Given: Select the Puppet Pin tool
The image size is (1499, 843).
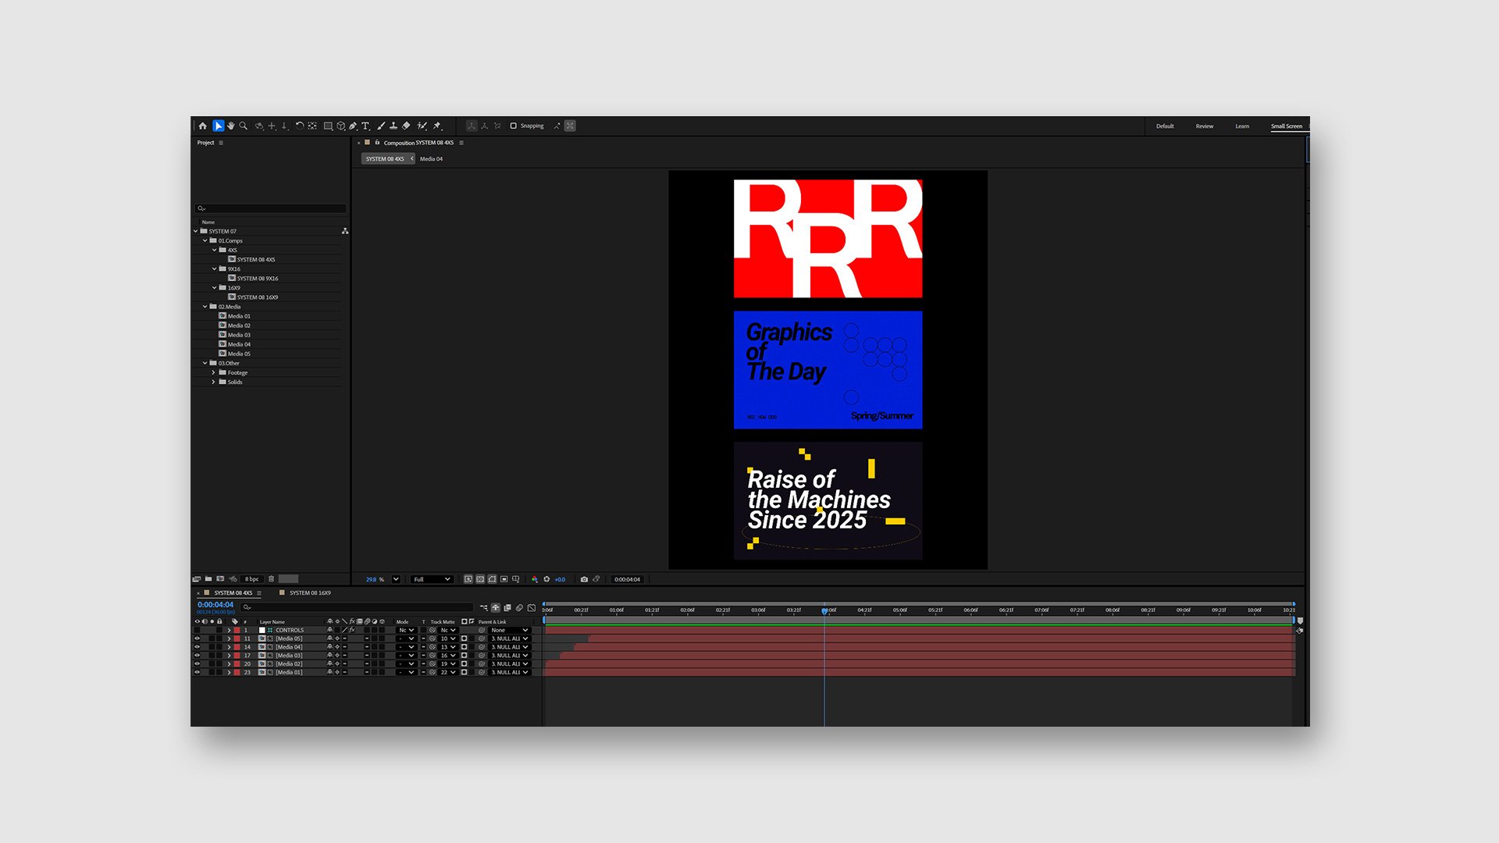Looking at the screenshot, I should click(x=437, y=126).
